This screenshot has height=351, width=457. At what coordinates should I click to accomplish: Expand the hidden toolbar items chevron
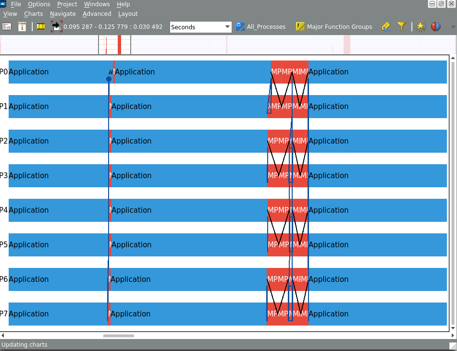453,26
